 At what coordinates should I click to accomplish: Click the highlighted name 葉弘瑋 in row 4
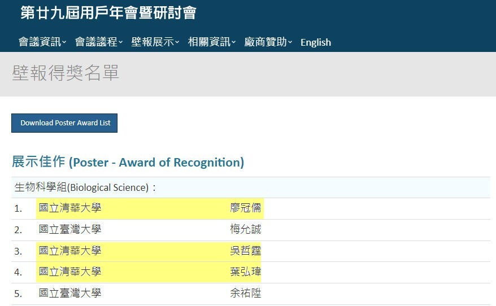(x=246, y=272)
